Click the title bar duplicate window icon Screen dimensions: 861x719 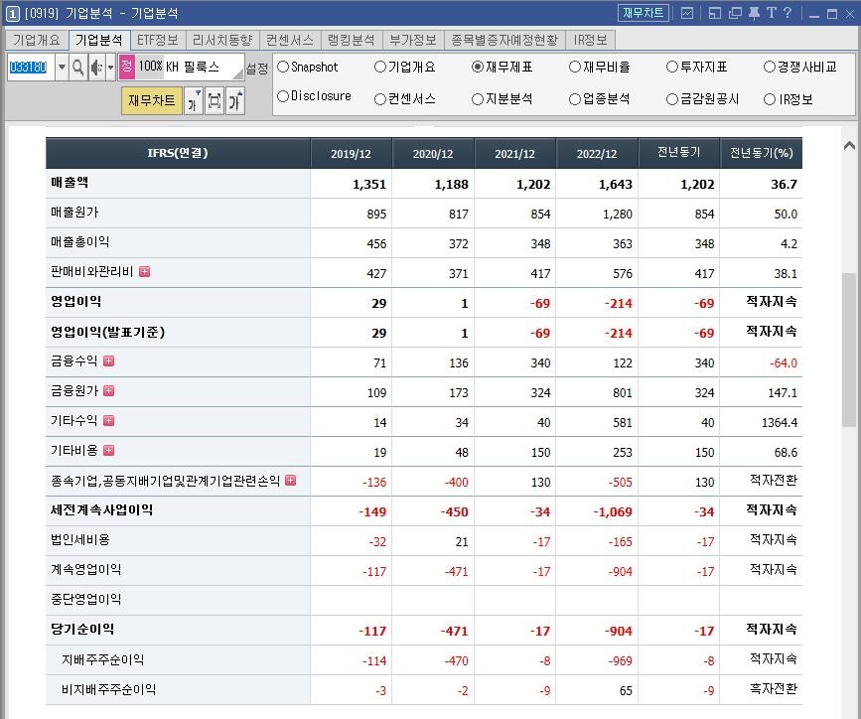tap(735, 13)
